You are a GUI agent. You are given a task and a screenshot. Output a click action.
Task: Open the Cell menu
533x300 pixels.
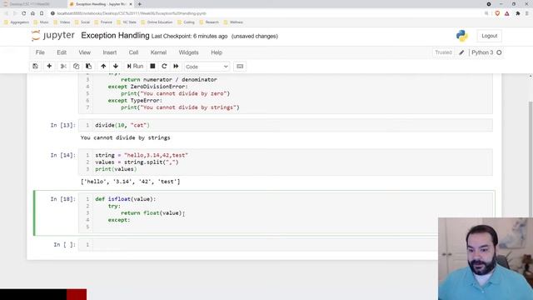pyautogui.click(x=133, y=52)
